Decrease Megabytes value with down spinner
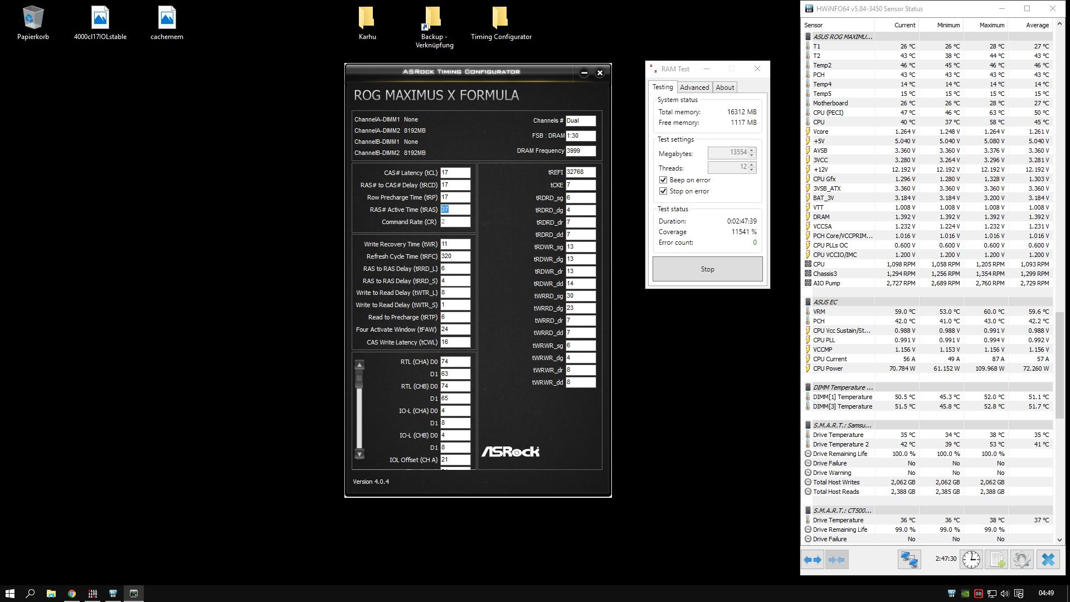The width and height of the screenshot is (1070, 602). (x=752, y=155)
